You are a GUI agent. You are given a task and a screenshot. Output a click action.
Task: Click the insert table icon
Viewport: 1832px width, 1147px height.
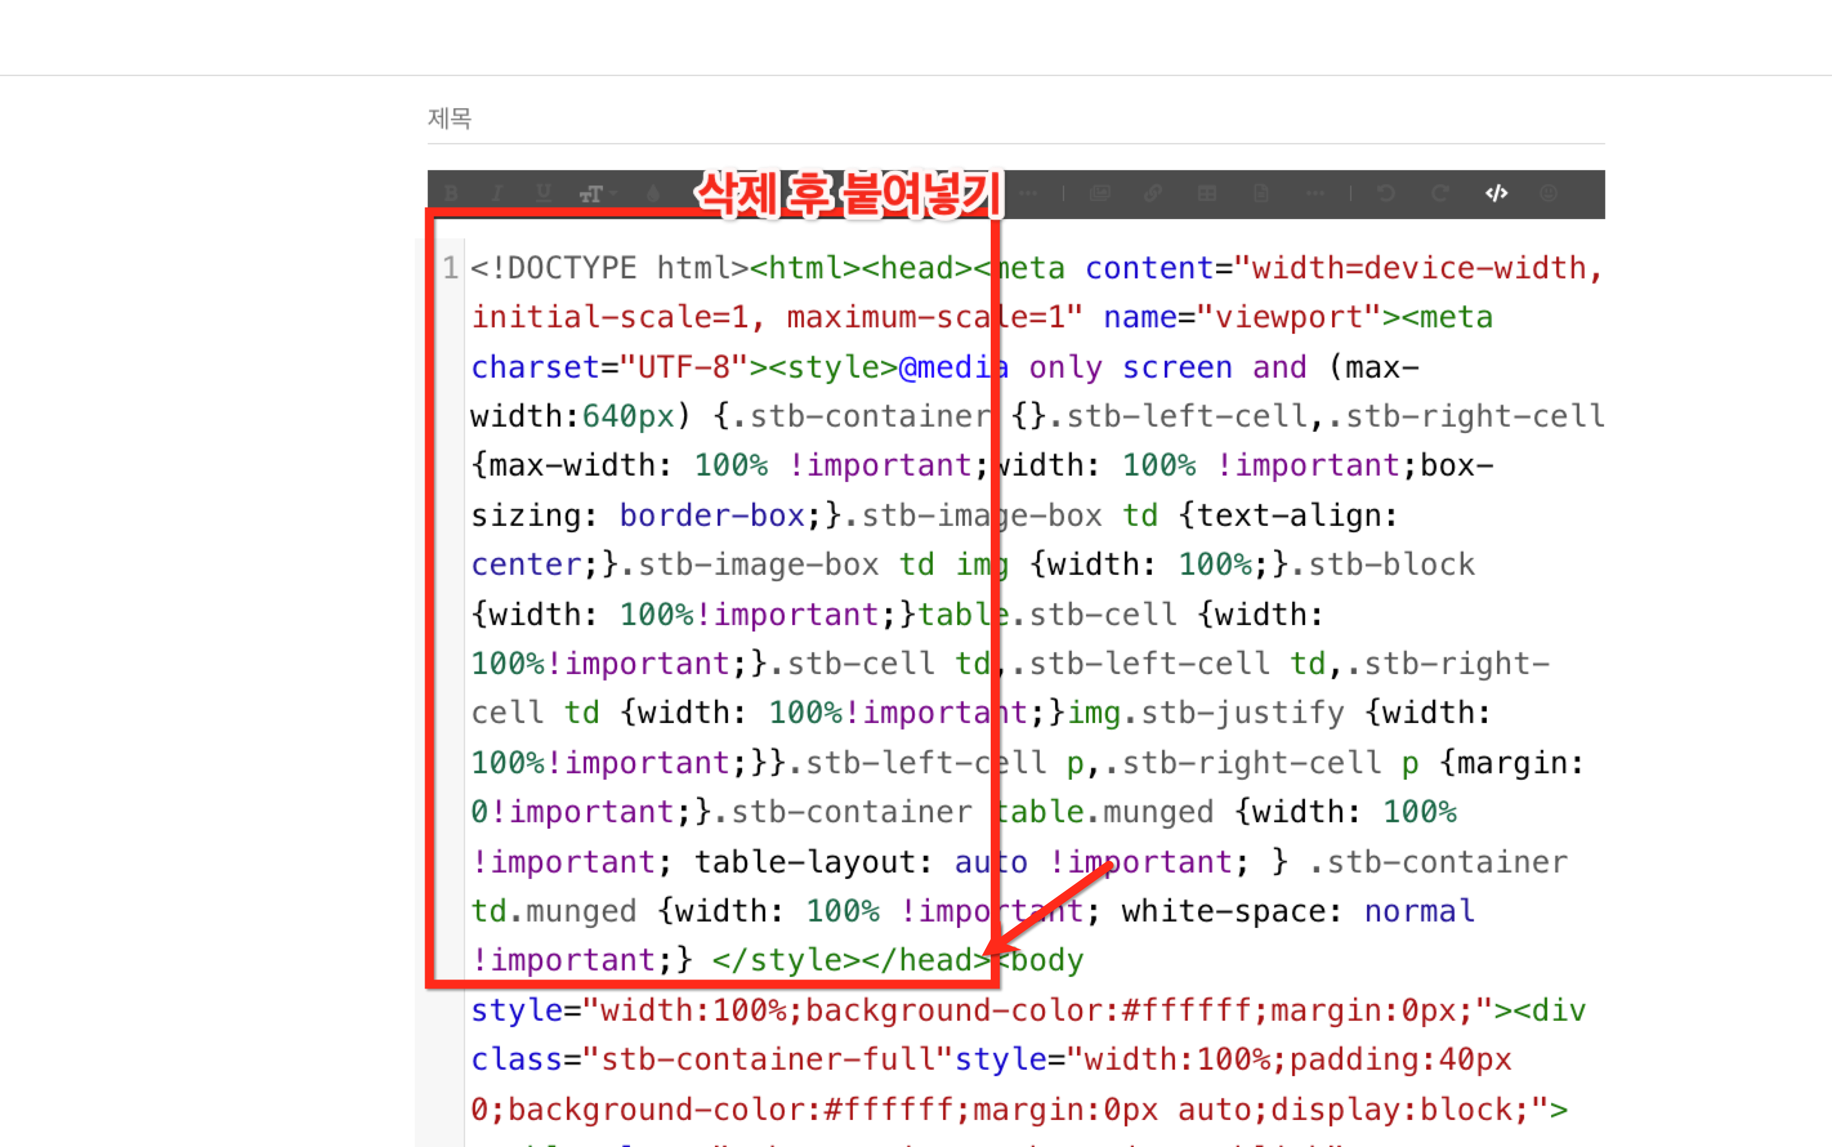point(1207,193)
